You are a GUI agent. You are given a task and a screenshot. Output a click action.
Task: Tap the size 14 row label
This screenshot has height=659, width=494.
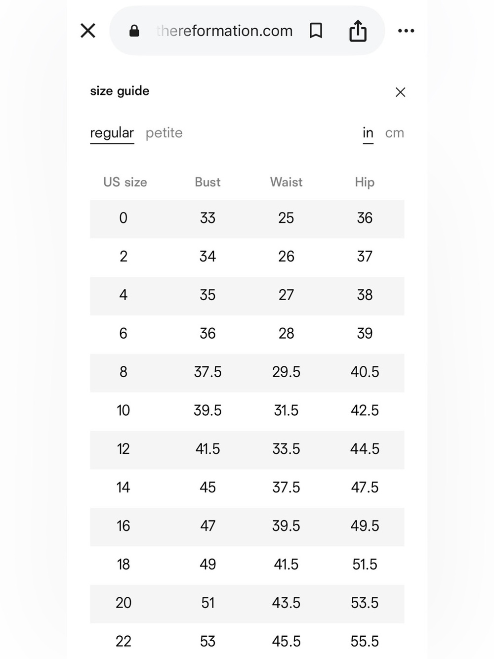coord(123,487)
